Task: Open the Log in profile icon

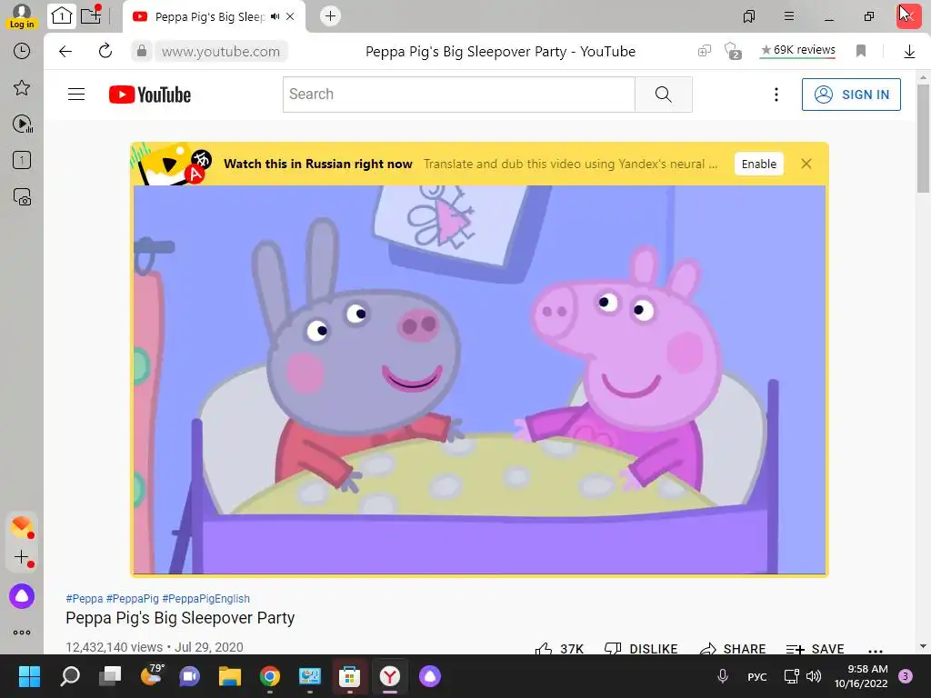Action: (22, 16)
